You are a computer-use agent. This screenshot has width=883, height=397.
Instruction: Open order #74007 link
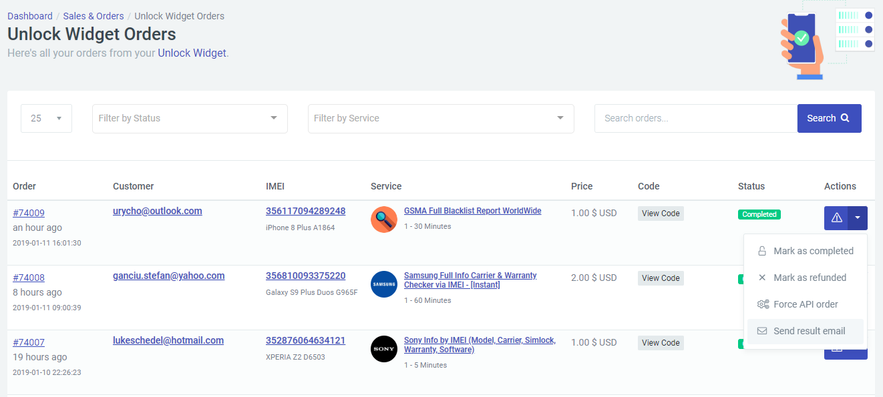(29, 342)
